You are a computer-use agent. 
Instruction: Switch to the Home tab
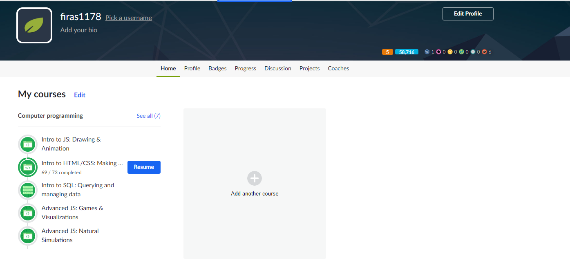point(168,68)
